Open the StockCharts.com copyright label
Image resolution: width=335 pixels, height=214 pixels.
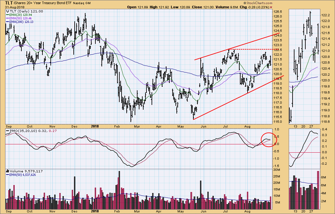[x=258, y=3]
